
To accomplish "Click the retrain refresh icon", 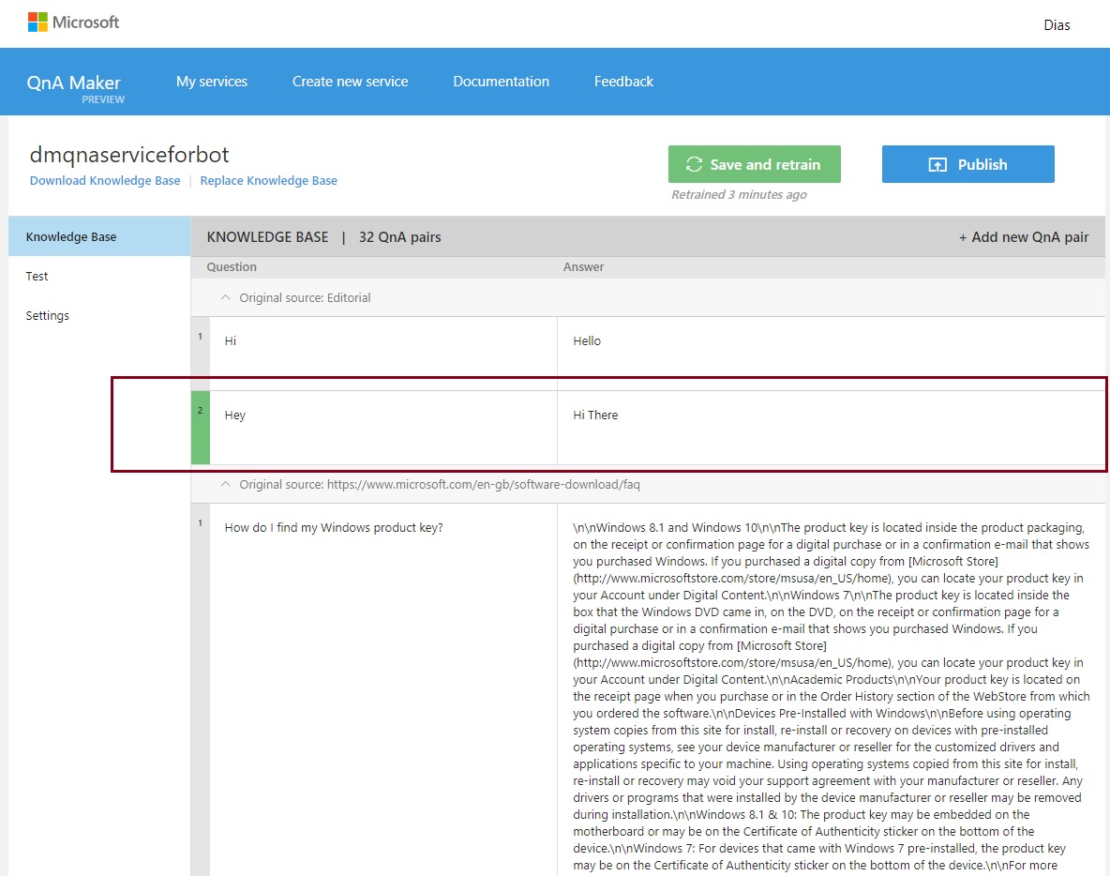I will (694, 163).
